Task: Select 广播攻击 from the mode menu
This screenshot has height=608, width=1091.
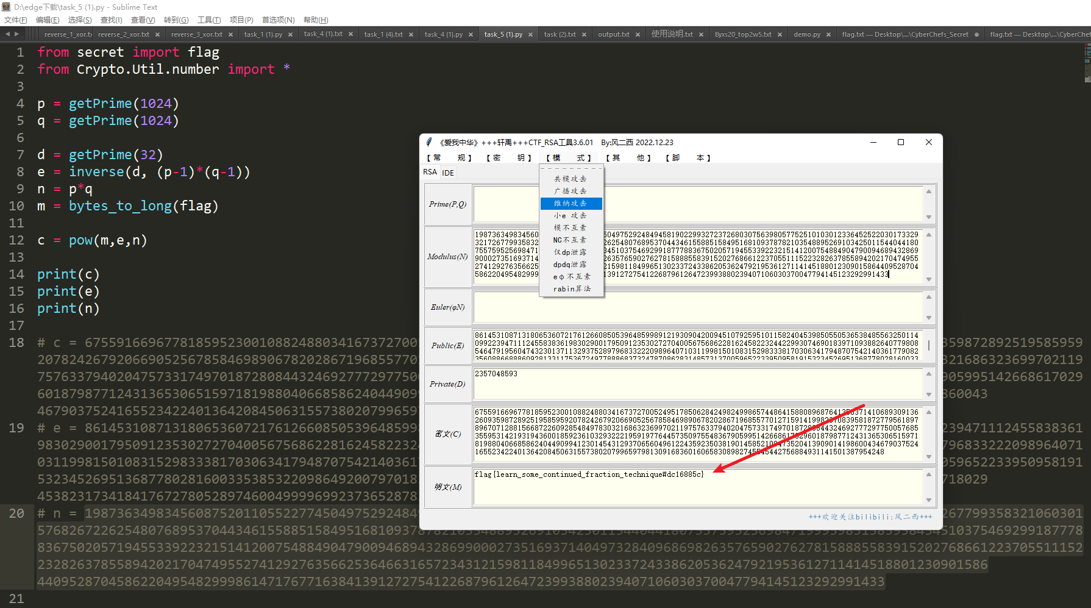Action: (571, 191)
